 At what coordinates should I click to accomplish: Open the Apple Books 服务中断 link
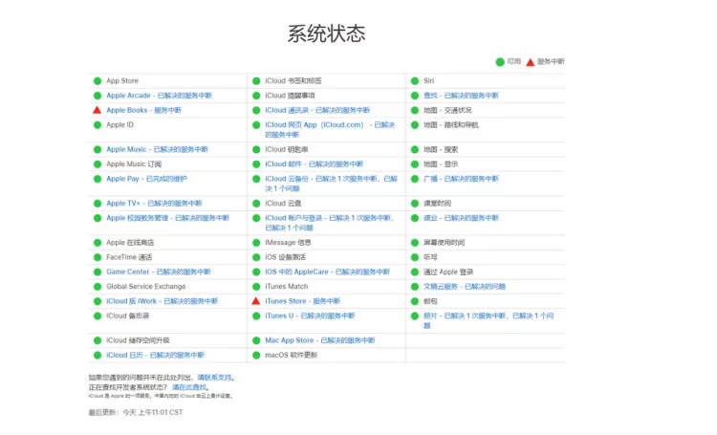coord(144,110)
